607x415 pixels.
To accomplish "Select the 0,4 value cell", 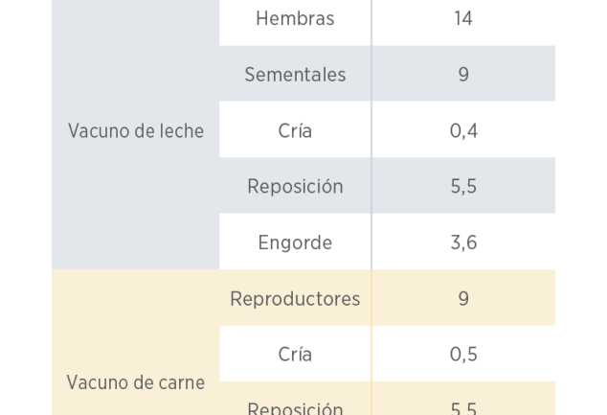I will [x=463, y=130].
